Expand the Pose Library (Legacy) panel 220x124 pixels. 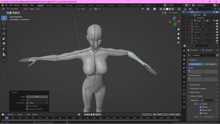(198, 89)
